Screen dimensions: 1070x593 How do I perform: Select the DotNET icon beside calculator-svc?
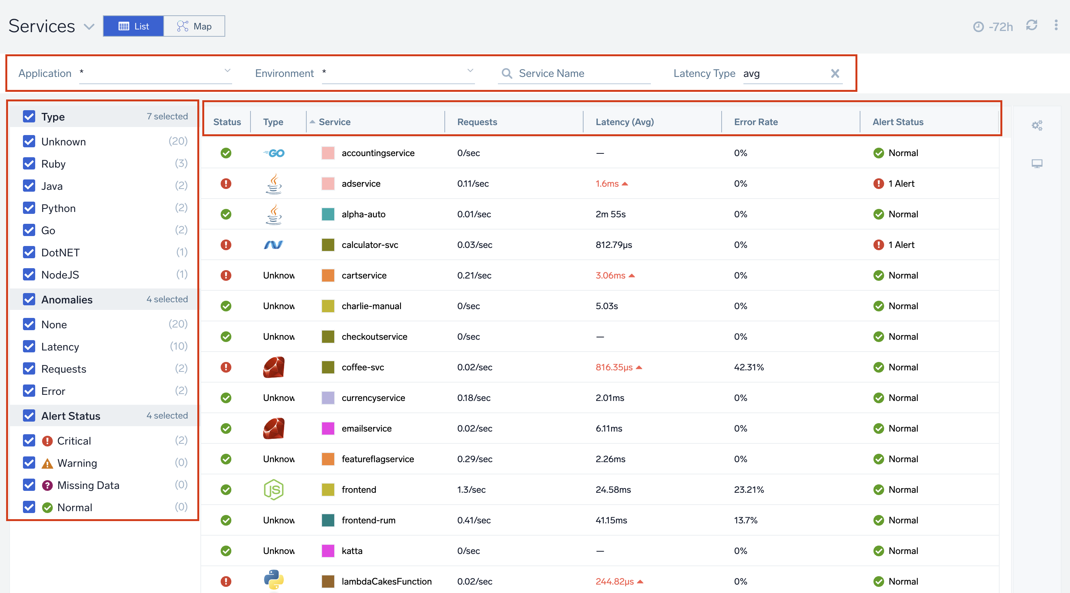tap(273, 245)
